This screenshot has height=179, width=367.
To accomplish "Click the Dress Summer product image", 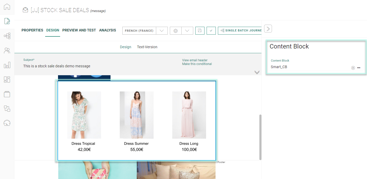I will pos(137,115).
